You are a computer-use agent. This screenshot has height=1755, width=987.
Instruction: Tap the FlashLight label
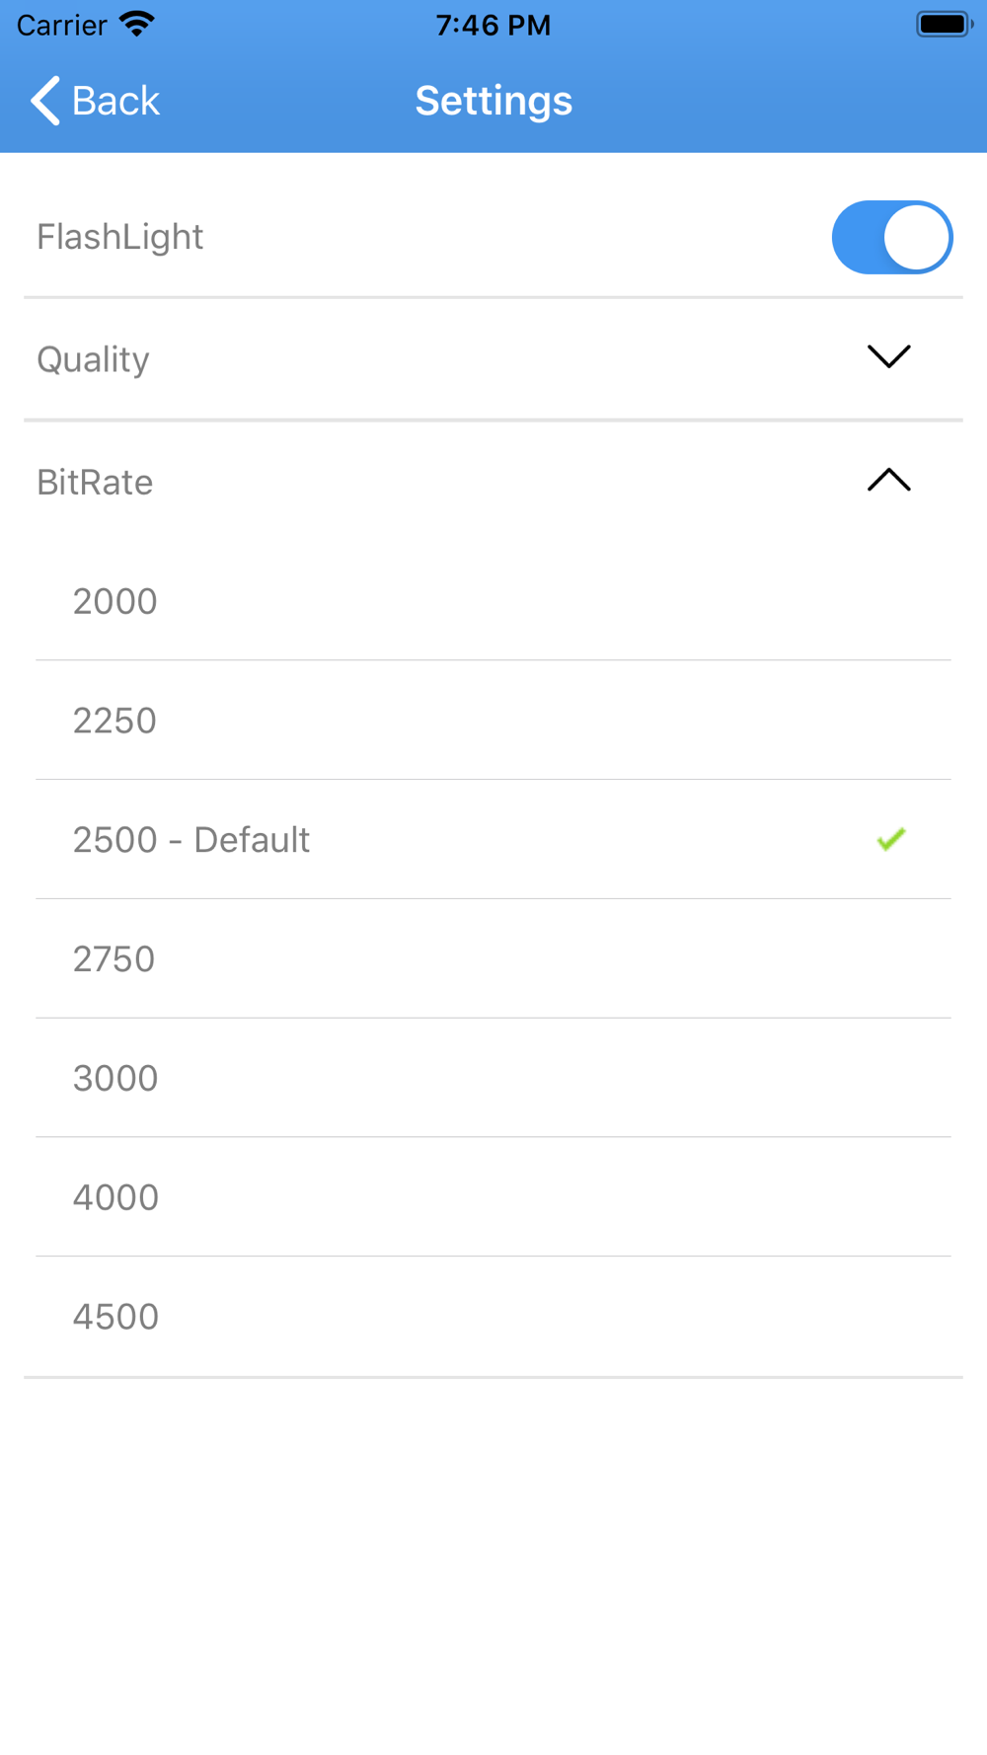tap(120, 237)
